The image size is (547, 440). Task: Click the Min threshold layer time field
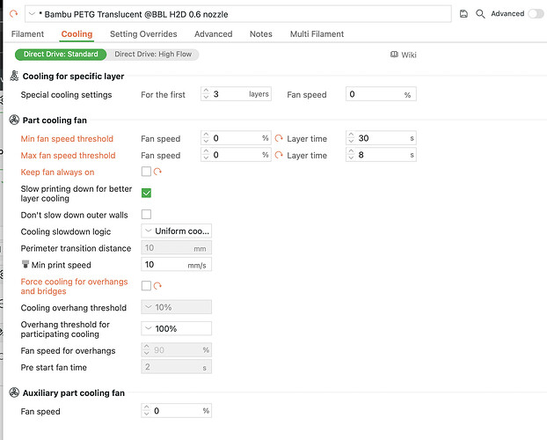(381, 138)
